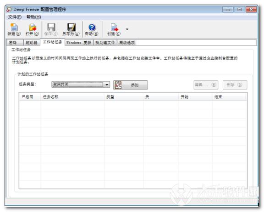Switch to the Batch File (批处理文件) tab
This screenshot has height=212, width=264.
pos(105,43)
